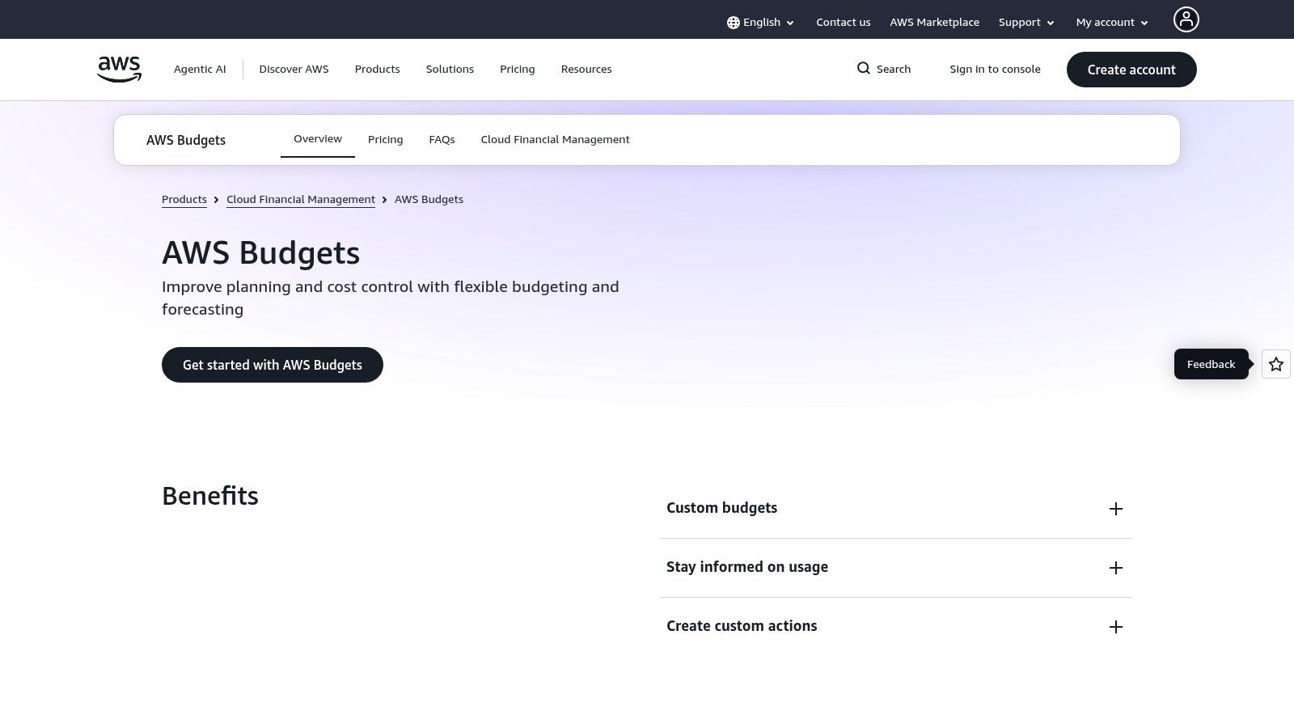Click the Create account button
The height and width of the screenshot is (728, 1294).
click(x=1131, y=70)
